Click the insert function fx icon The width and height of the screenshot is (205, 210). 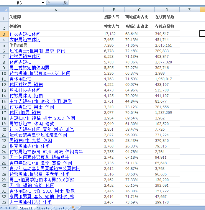65,3
